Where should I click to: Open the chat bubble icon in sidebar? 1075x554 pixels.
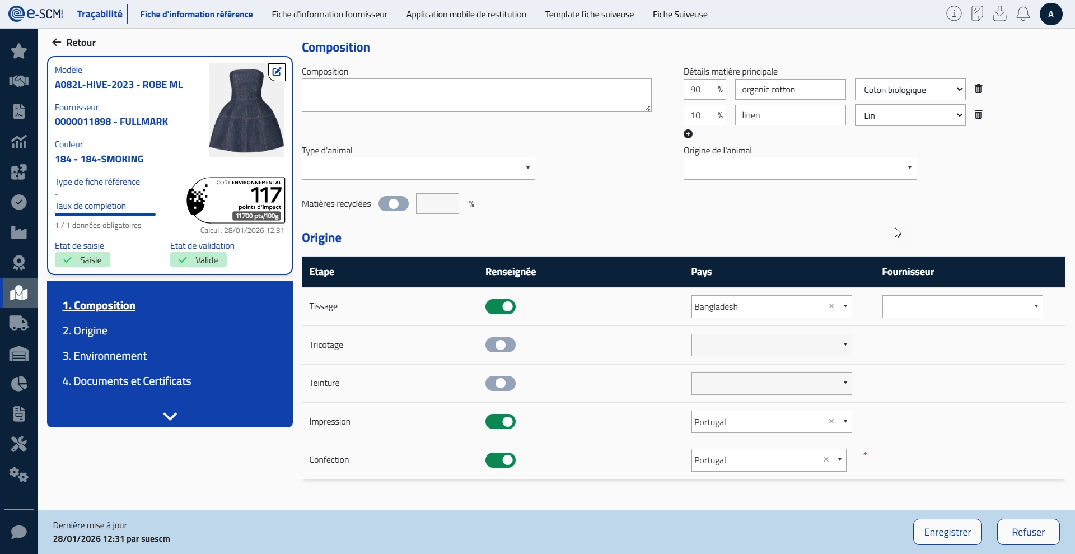click(x=19, y=532)
